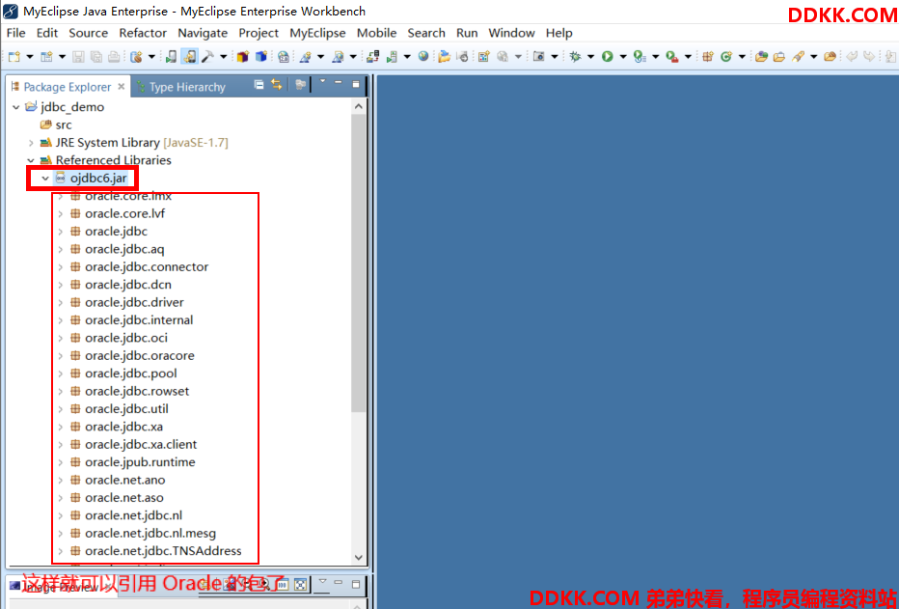Click the New Java Class green C icon
This screenshot has height=609, width=899.
(726, 56)
